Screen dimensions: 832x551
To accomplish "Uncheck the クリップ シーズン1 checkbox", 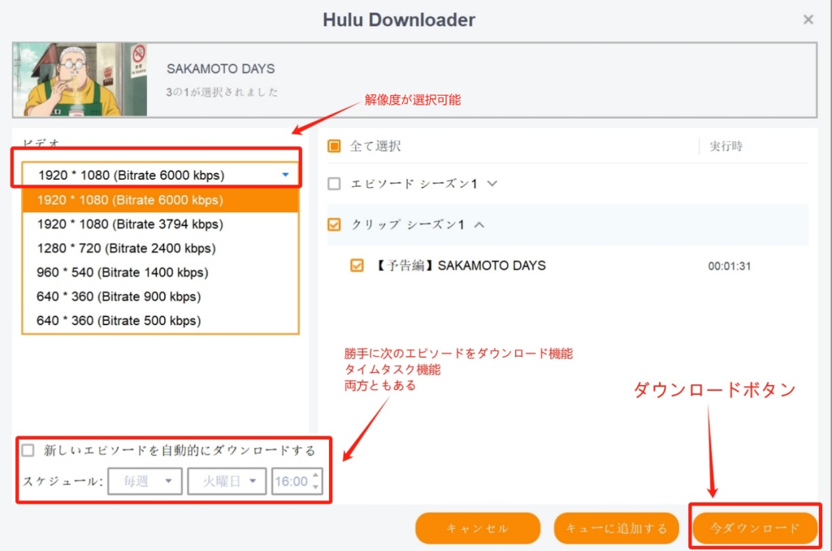I will click(334, 225).
